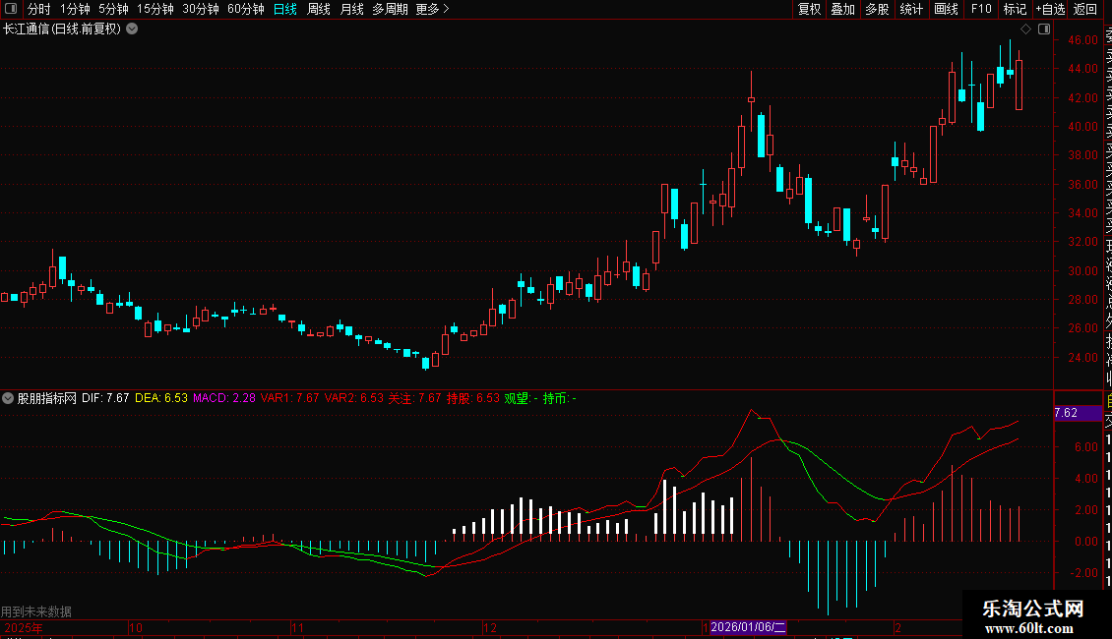Click the 长江通信(日线.前复权) title
This screenshot has width=1112, height=639.
click(x=62, y=29)
